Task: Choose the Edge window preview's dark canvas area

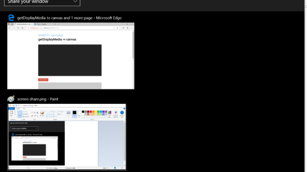Action: pyautogui.click(x=70, y=60)
